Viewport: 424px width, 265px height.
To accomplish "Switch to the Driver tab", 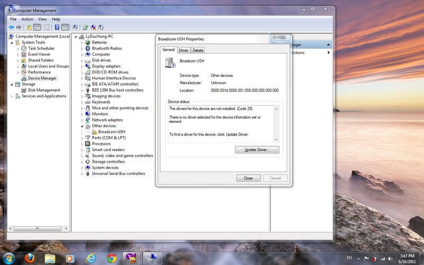I will pyautogui.click(x=183, y=50).
